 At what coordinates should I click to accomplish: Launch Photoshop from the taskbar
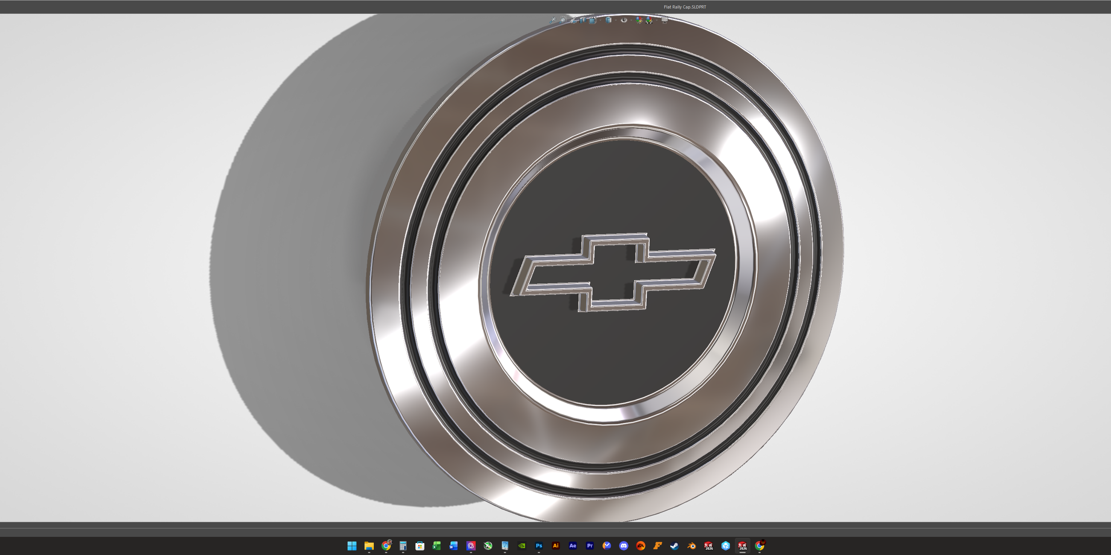(x=539, y=546)
